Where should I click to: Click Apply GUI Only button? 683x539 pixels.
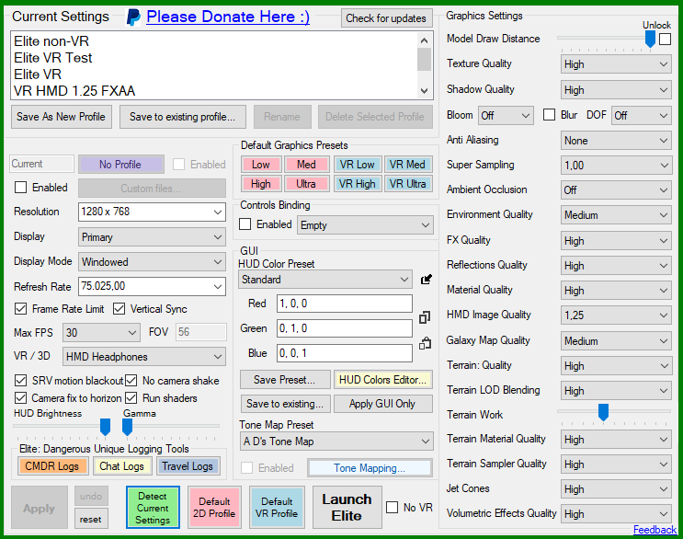click(x=383, y=404)
